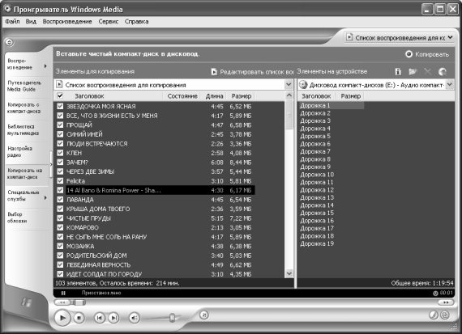Screen dimensions: 462x334
Task: Click the Редактировать список воспроизведения button
Action: pyautogui.click(x=253, y=72)
